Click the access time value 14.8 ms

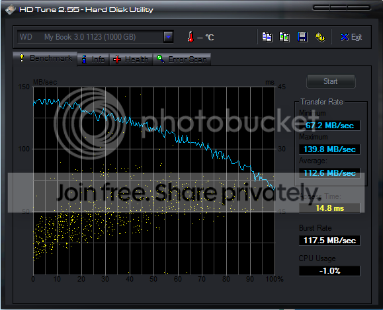[x=329, y=208]
